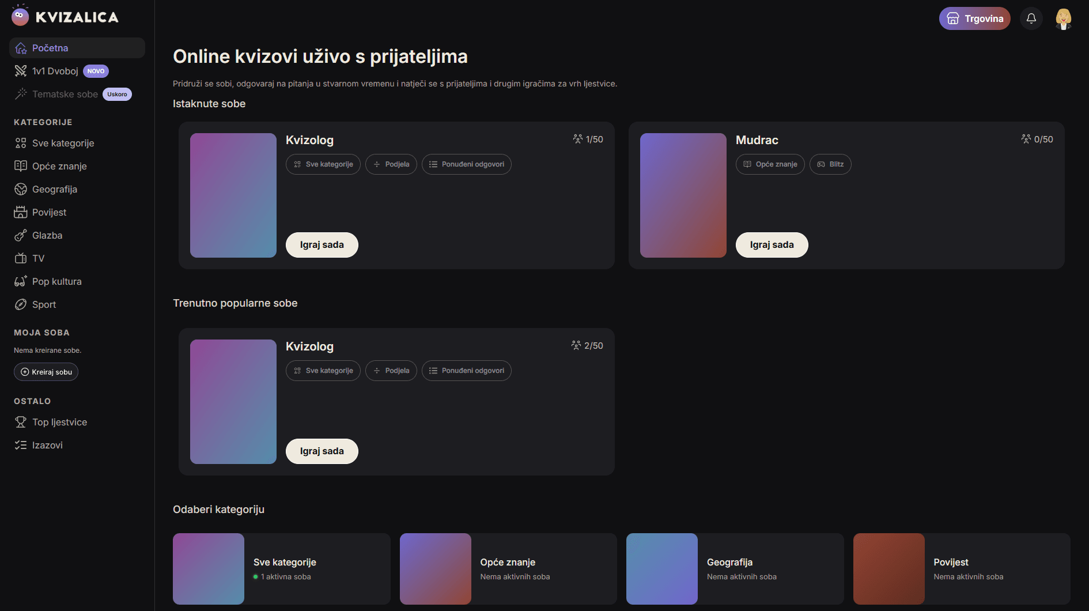
Task: Click the TV icon in sidebar
Action: (x=21, y=258)
